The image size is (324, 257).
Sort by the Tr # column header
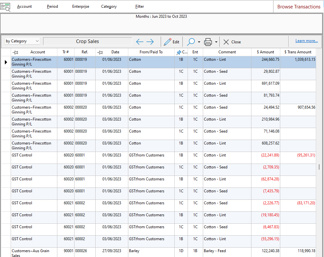pyautogui.click(x=66, y=52)
